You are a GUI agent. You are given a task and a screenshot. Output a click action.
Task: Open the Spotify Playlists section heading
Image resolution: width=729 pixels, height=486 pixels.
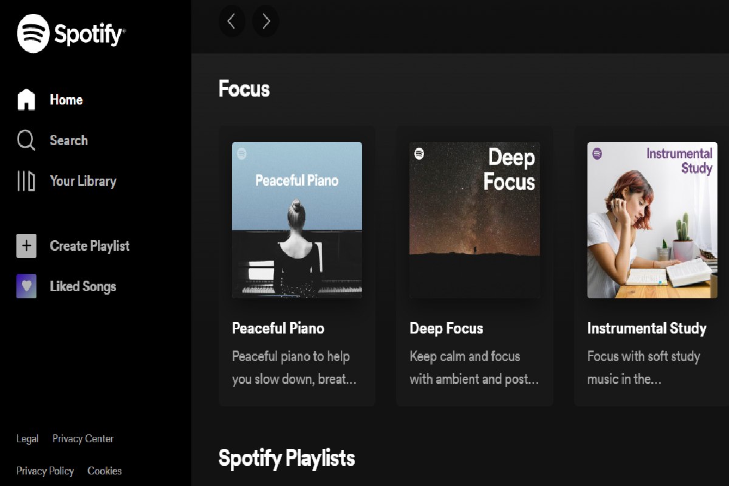(287, 458)
